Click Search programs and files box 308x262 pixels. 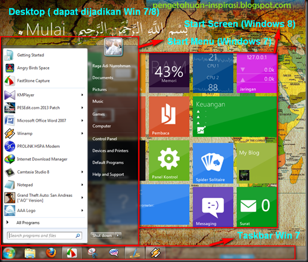click(x=44, y=235)
